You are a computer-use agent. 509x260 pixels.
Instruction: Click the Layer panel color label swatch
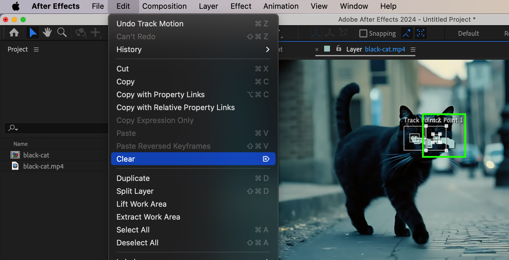click(327, 49)
